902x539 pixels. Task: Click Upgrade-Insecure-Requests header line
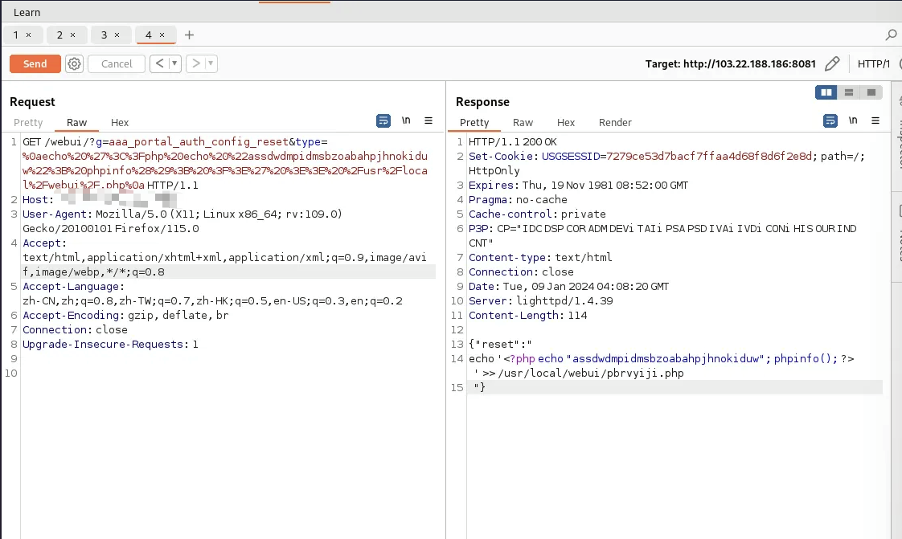click(110, 344)
